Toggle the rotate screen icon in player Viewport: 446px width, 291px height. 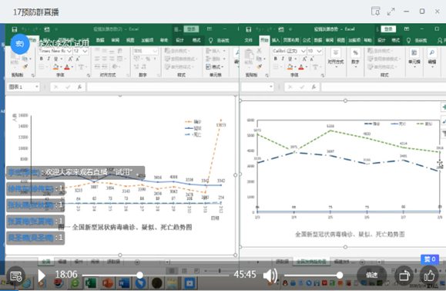[x=404, y=276]
